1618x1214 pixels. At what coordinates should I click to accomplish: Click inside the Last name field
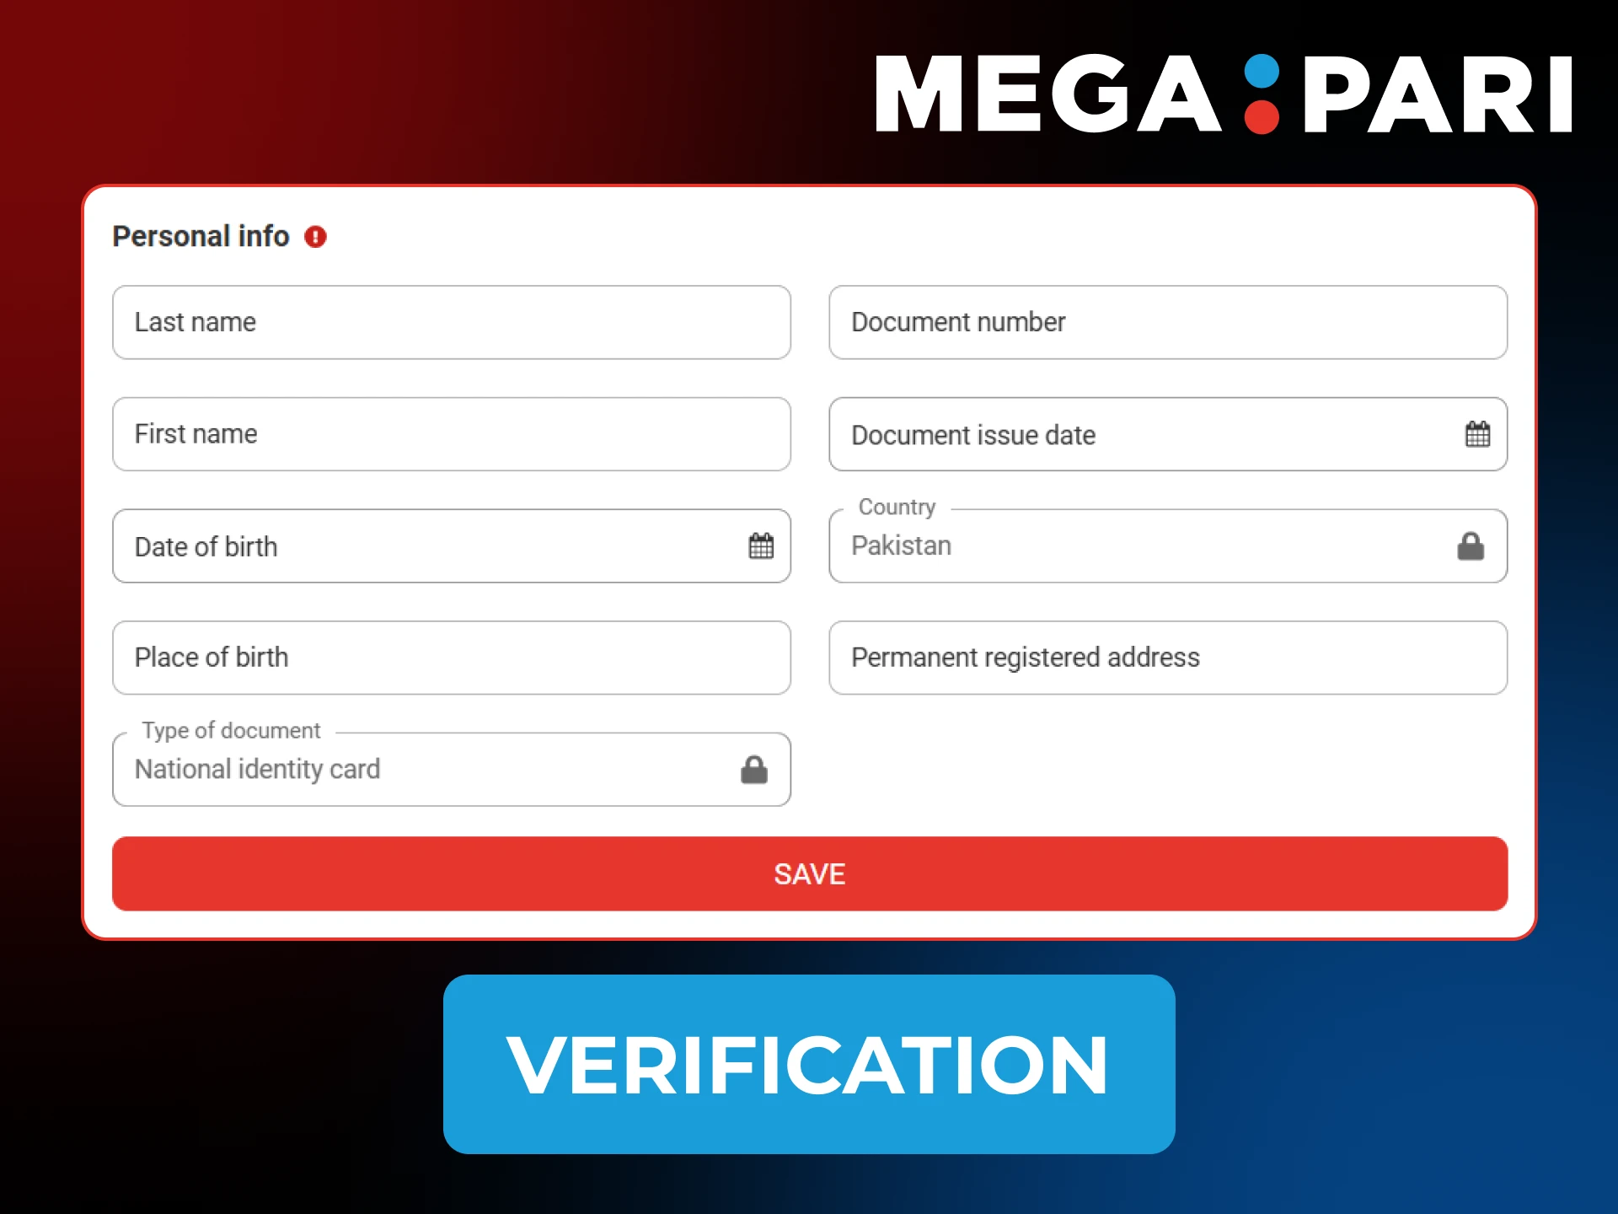[x=452, y=322]
